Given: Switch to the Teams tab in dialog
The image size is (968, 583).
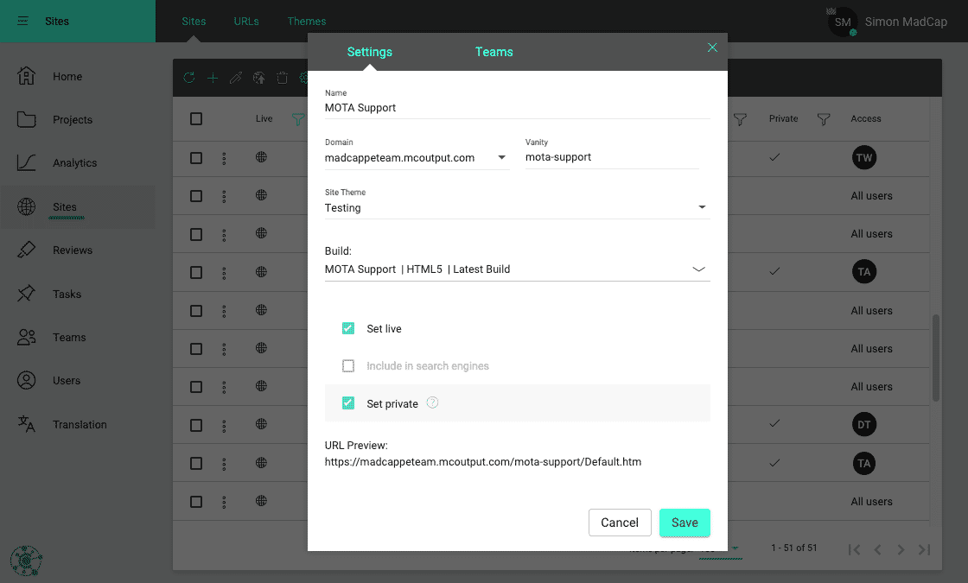Looking at the screenshot, I should (494, 52).
